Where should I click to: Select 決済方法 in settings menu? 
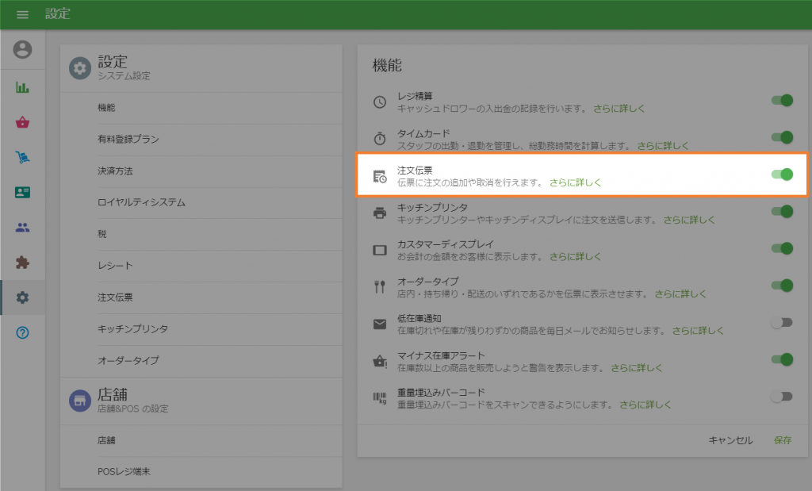(x=116, y=171)
